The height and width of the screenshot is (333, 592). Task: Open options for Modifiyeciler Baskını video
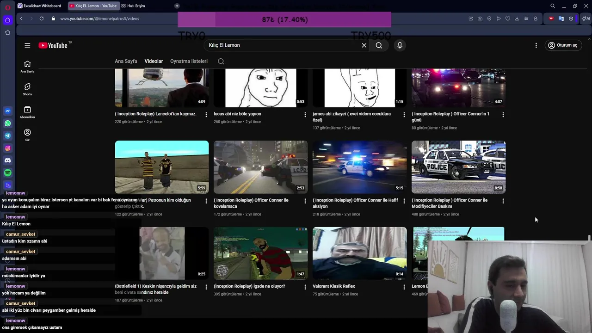[503, 201]
